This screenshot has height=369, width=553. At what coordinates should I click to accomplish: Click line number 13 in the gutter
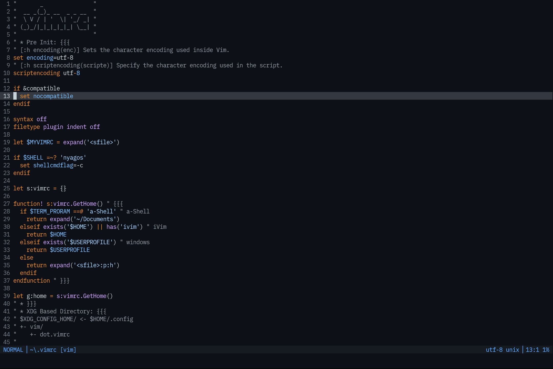(7, 96)
